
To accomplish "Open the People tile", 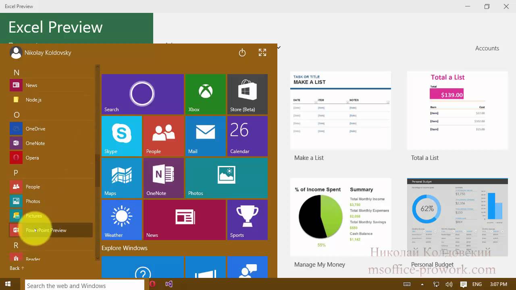I will (164, 136).
